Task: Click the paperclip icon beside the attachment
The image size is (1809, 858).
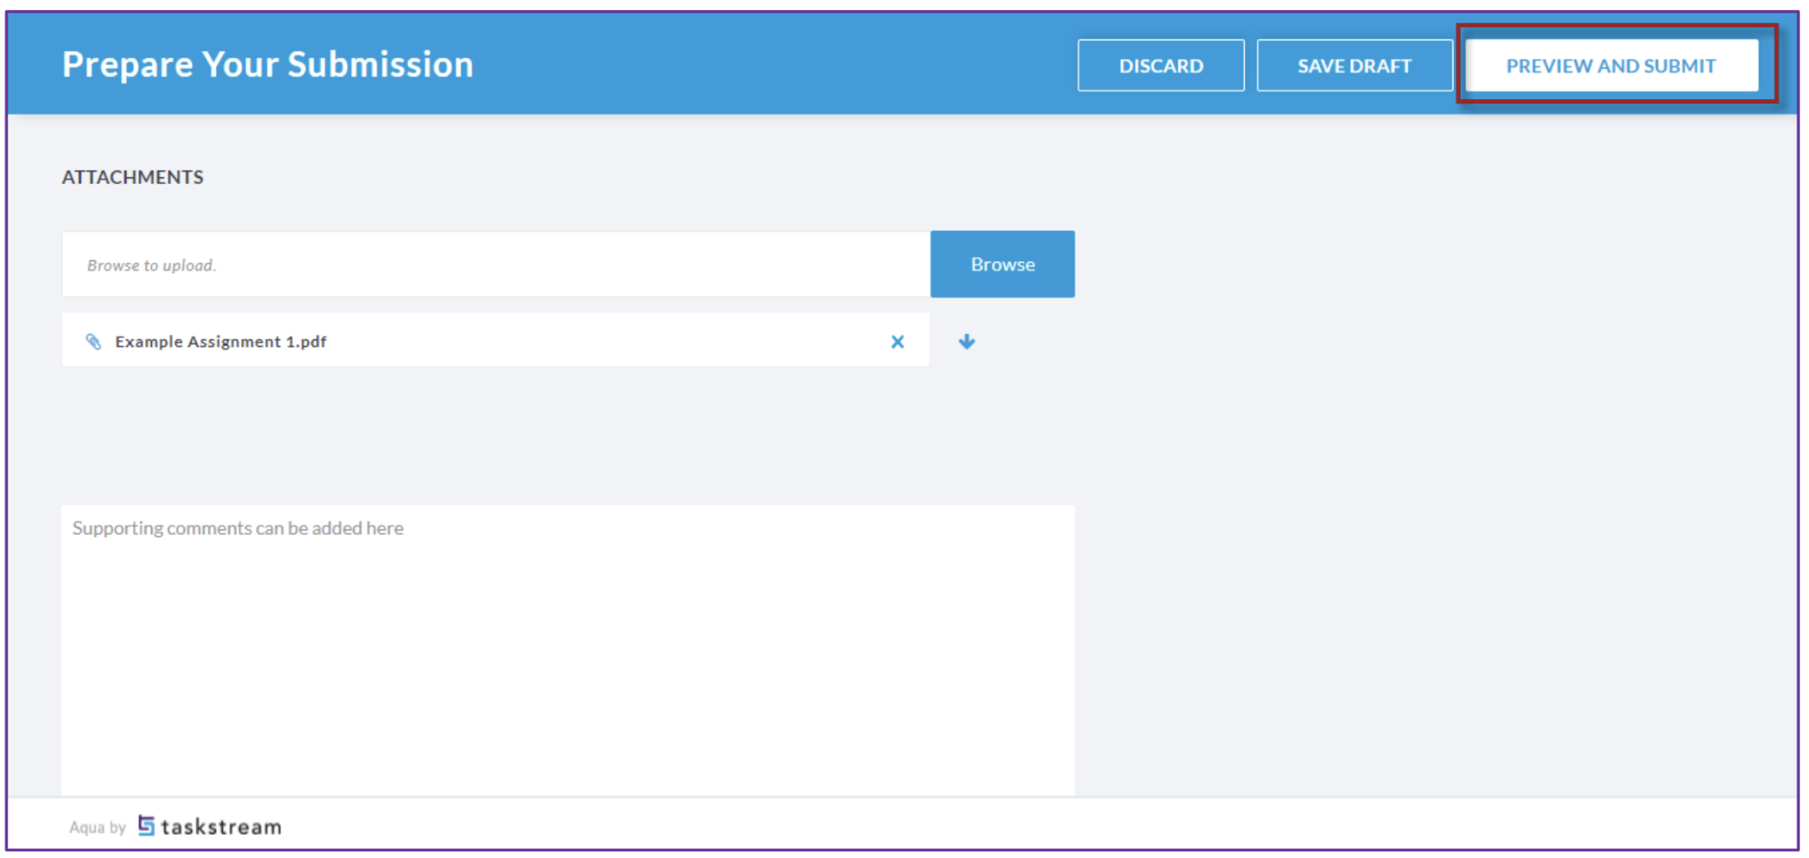Action: coord(94,342)
